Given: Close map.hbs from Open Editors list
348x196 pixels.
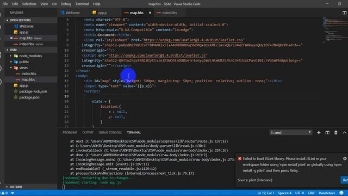Looking at the screenshot, I should pyautogui.click(x=11, y=38).
